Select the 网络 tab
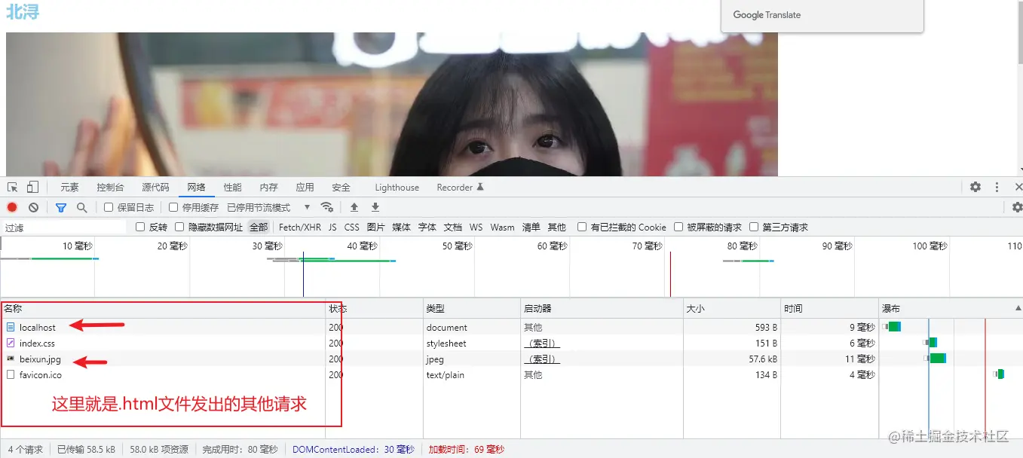The width and height of the screenshot is (1023, 458). (x=196, y=188)
